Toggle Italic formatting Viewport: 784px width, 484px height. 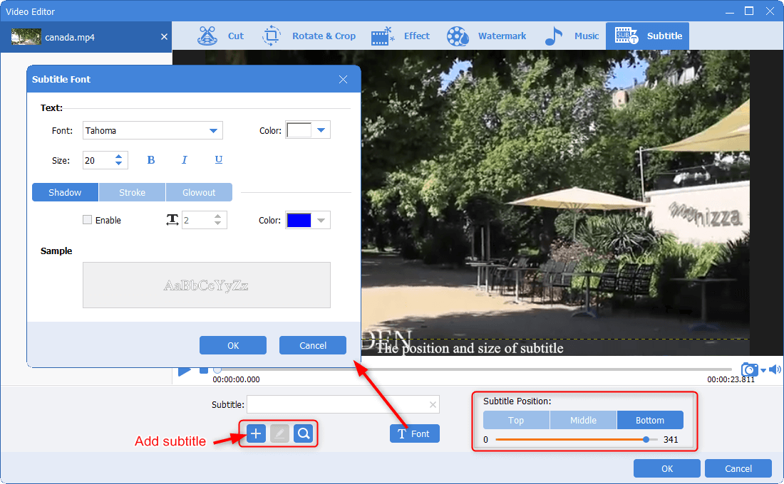(x=185, y=160)
